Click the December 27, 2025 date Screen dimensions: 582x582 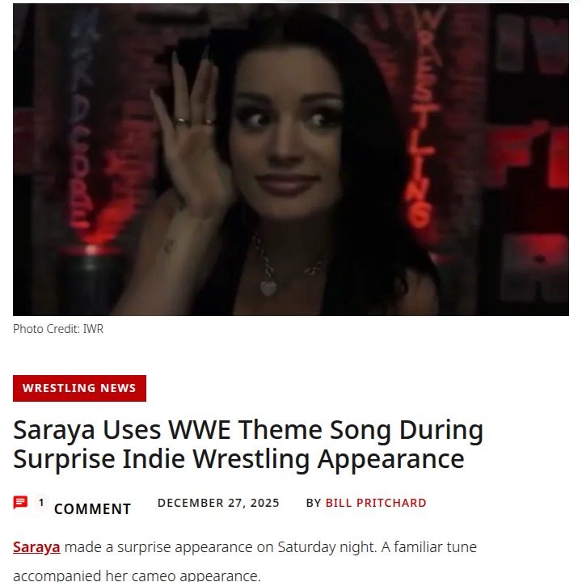218,503
